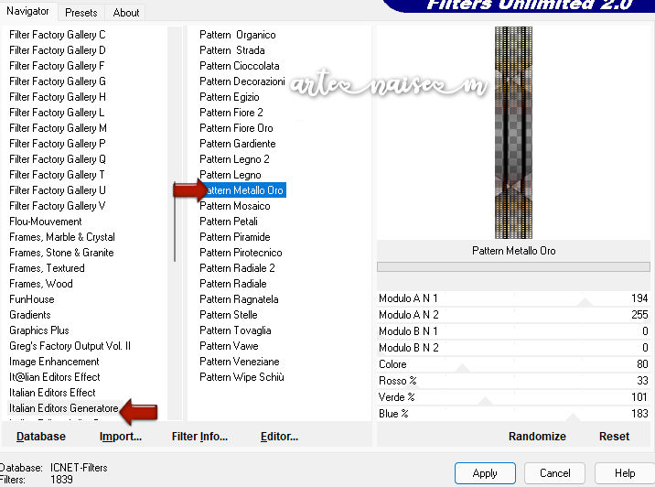The image size is (655, 487).
Task: Choose Pattern Radiale 2 filter
Action: [237, 268]
